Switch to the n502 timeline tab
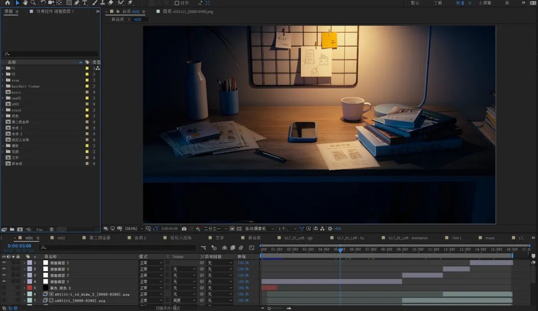538x311 pixels. 61,238
